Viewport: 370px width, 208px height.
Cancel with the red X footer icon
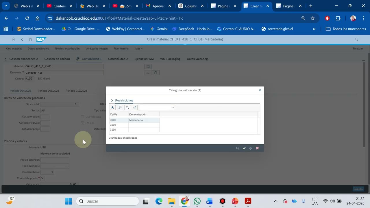click(257, 148)
